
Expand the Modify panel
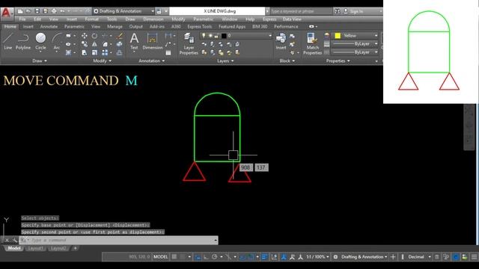pyautogui.click(x=102, y=61)
